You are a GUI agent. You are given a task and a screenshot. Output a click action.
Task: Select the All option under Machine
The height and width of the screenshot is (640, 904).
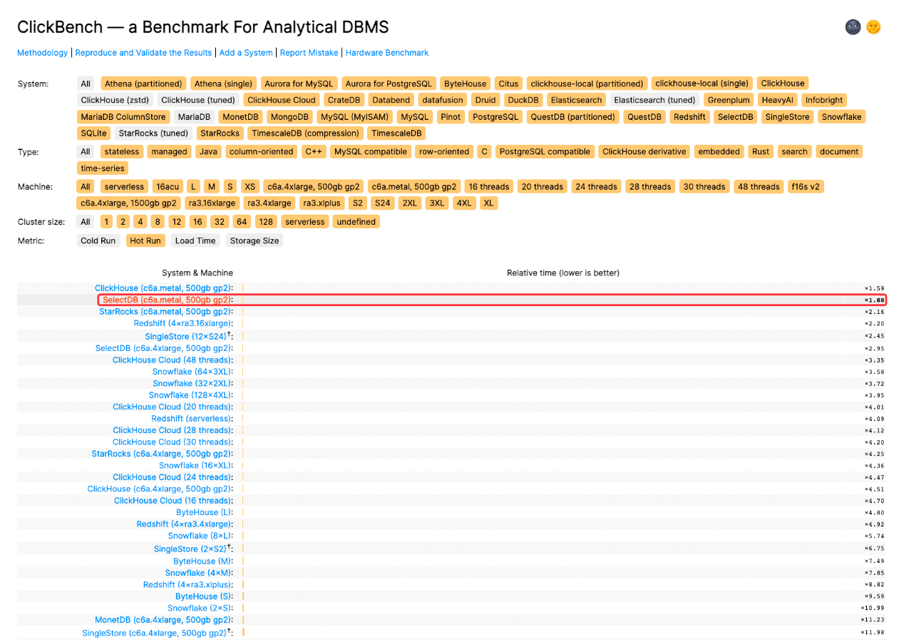(x=85, y=186)
